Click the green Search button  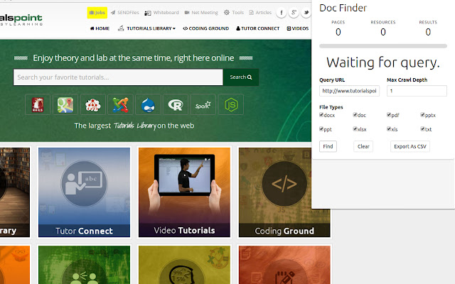[x=241, y=77]
